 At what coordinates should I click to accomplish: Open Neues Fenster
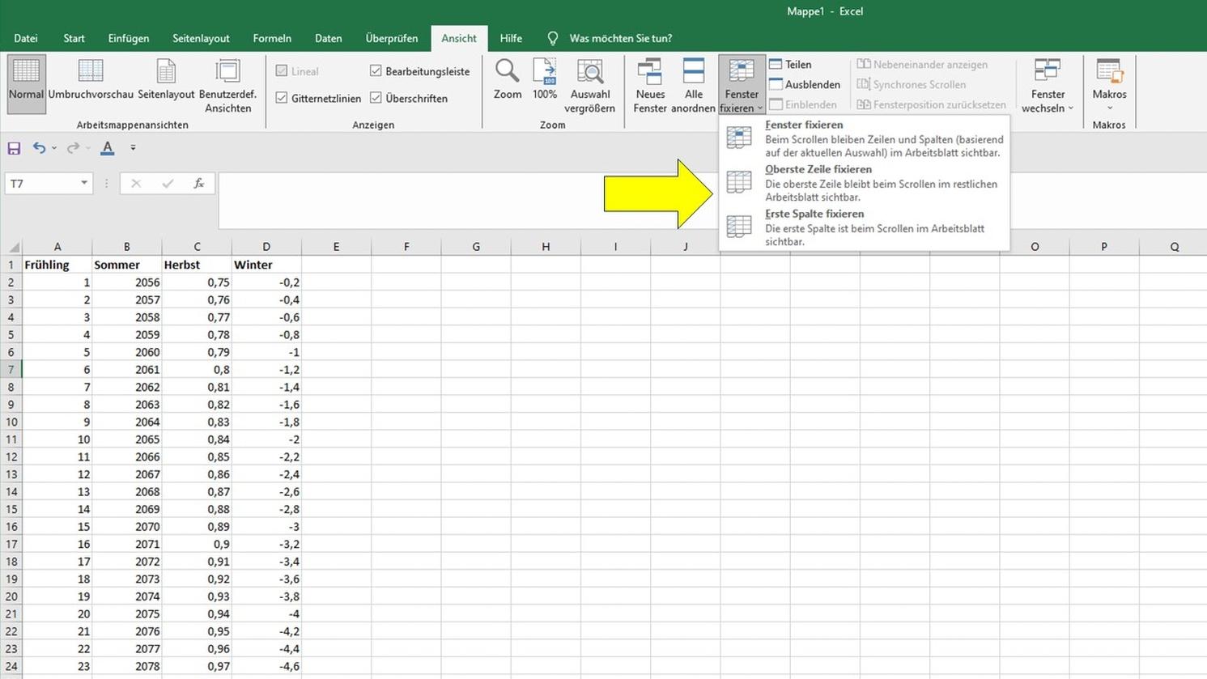click(x=650, y=81)
